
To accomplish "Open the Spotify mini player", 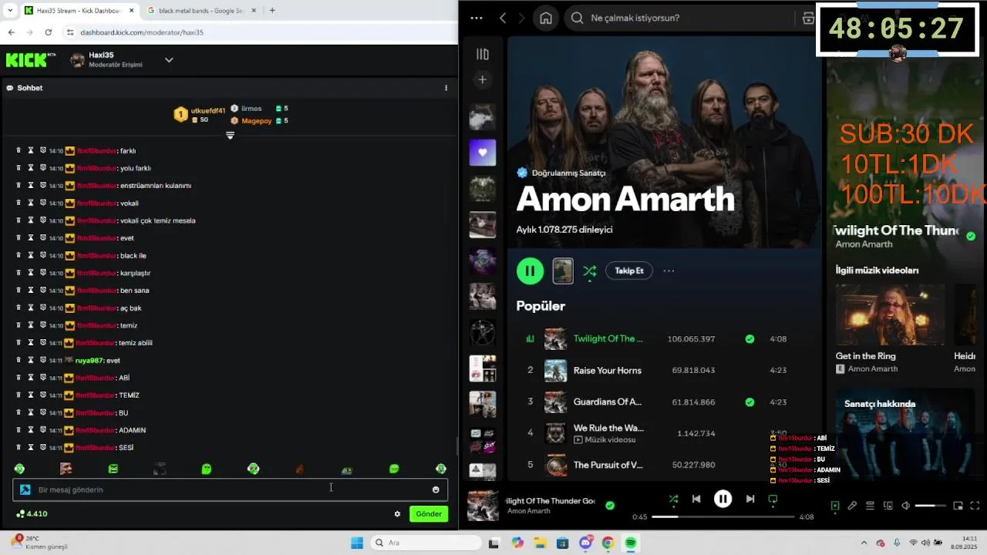I will pyautogui.click(x=958, y=506).
